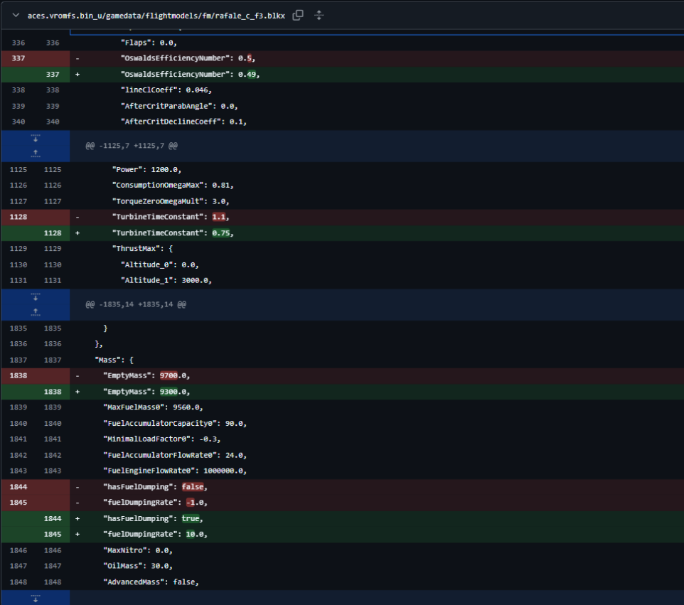Click added line number 1845
This screenshot has height=605, width=684.
click(53, 535)
